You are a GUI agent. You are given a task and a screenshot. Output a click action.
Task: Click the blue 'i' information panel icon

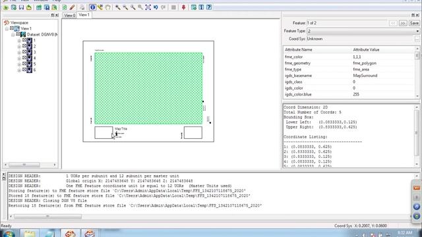[201, 7]
